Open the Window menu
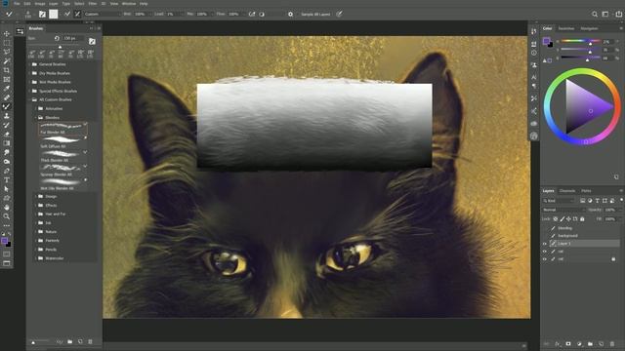Screen dimensions: 625x351 (129, 3)
